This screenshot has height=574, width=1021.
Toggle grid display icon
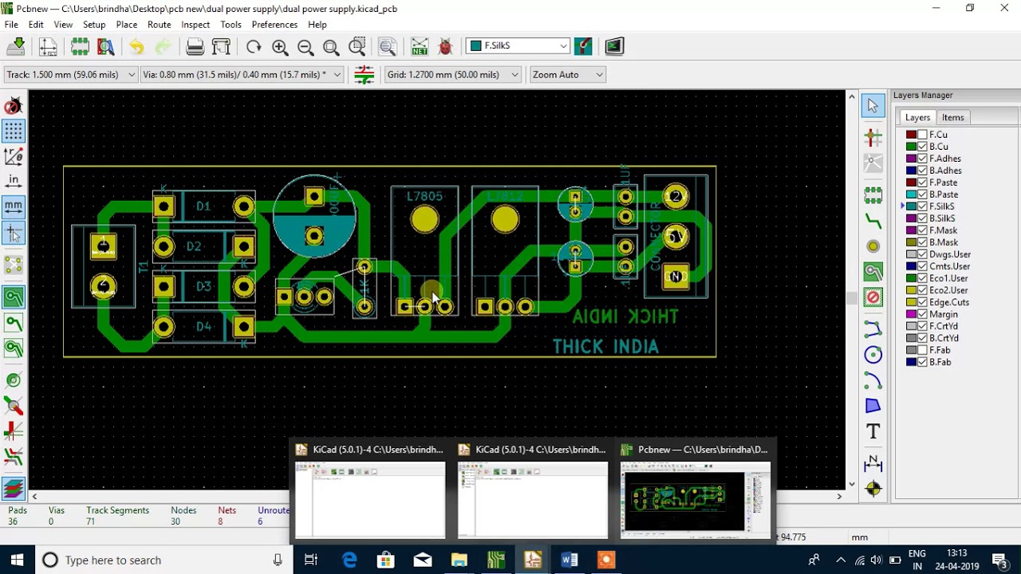coord(14,131)
